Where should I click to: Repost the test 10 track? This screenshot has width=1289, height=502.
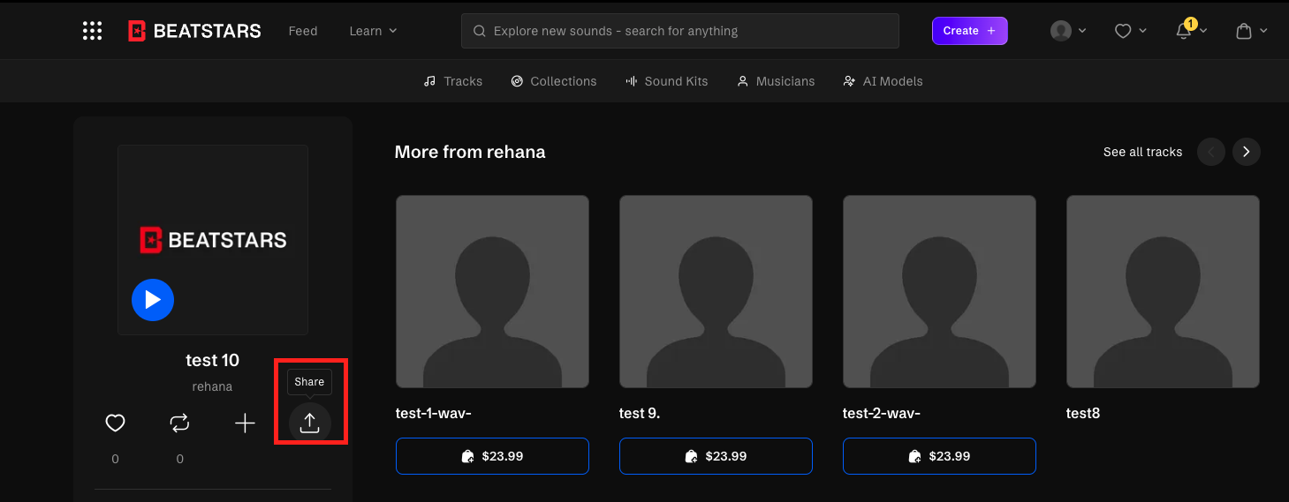click(x=179, y=423)
